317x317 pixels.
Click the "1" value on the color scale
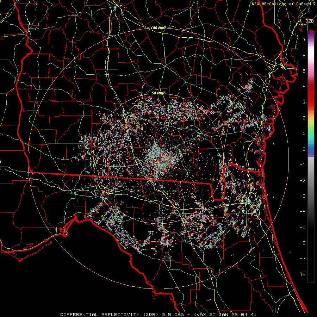[304, 133]
